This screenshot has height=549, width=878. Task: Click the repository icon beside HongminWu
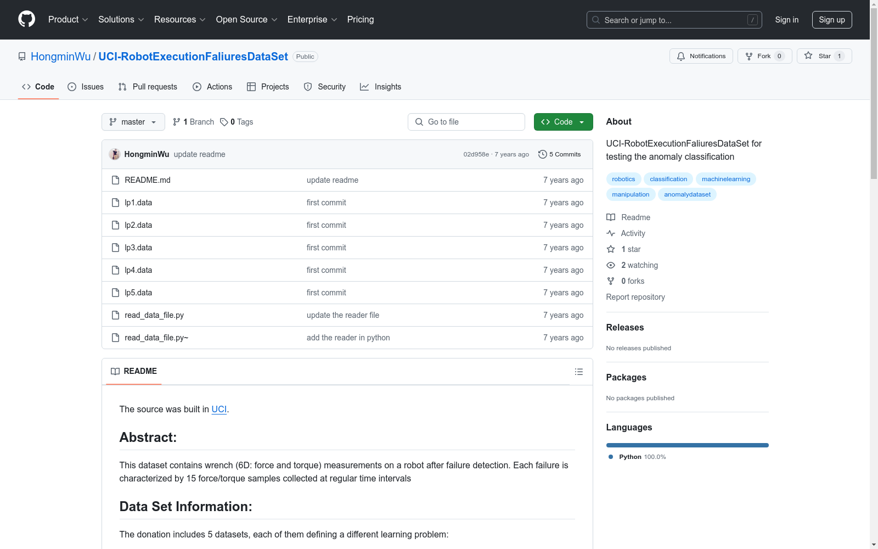(22, 57)
